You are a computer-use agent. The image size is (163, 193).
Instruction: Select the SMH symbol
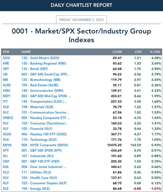(7, 91)
